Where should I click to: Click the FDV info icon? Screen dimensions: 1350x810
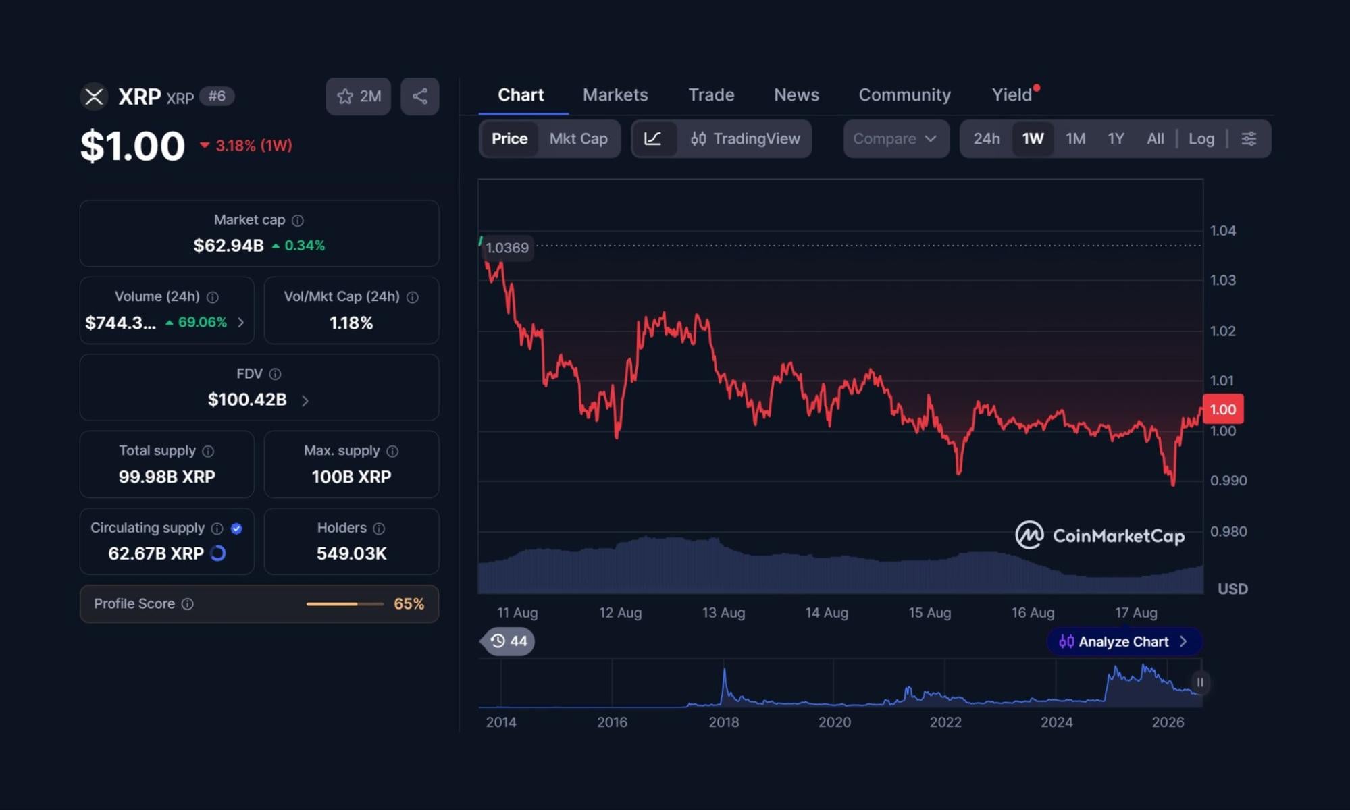click(x=276, y=374)
